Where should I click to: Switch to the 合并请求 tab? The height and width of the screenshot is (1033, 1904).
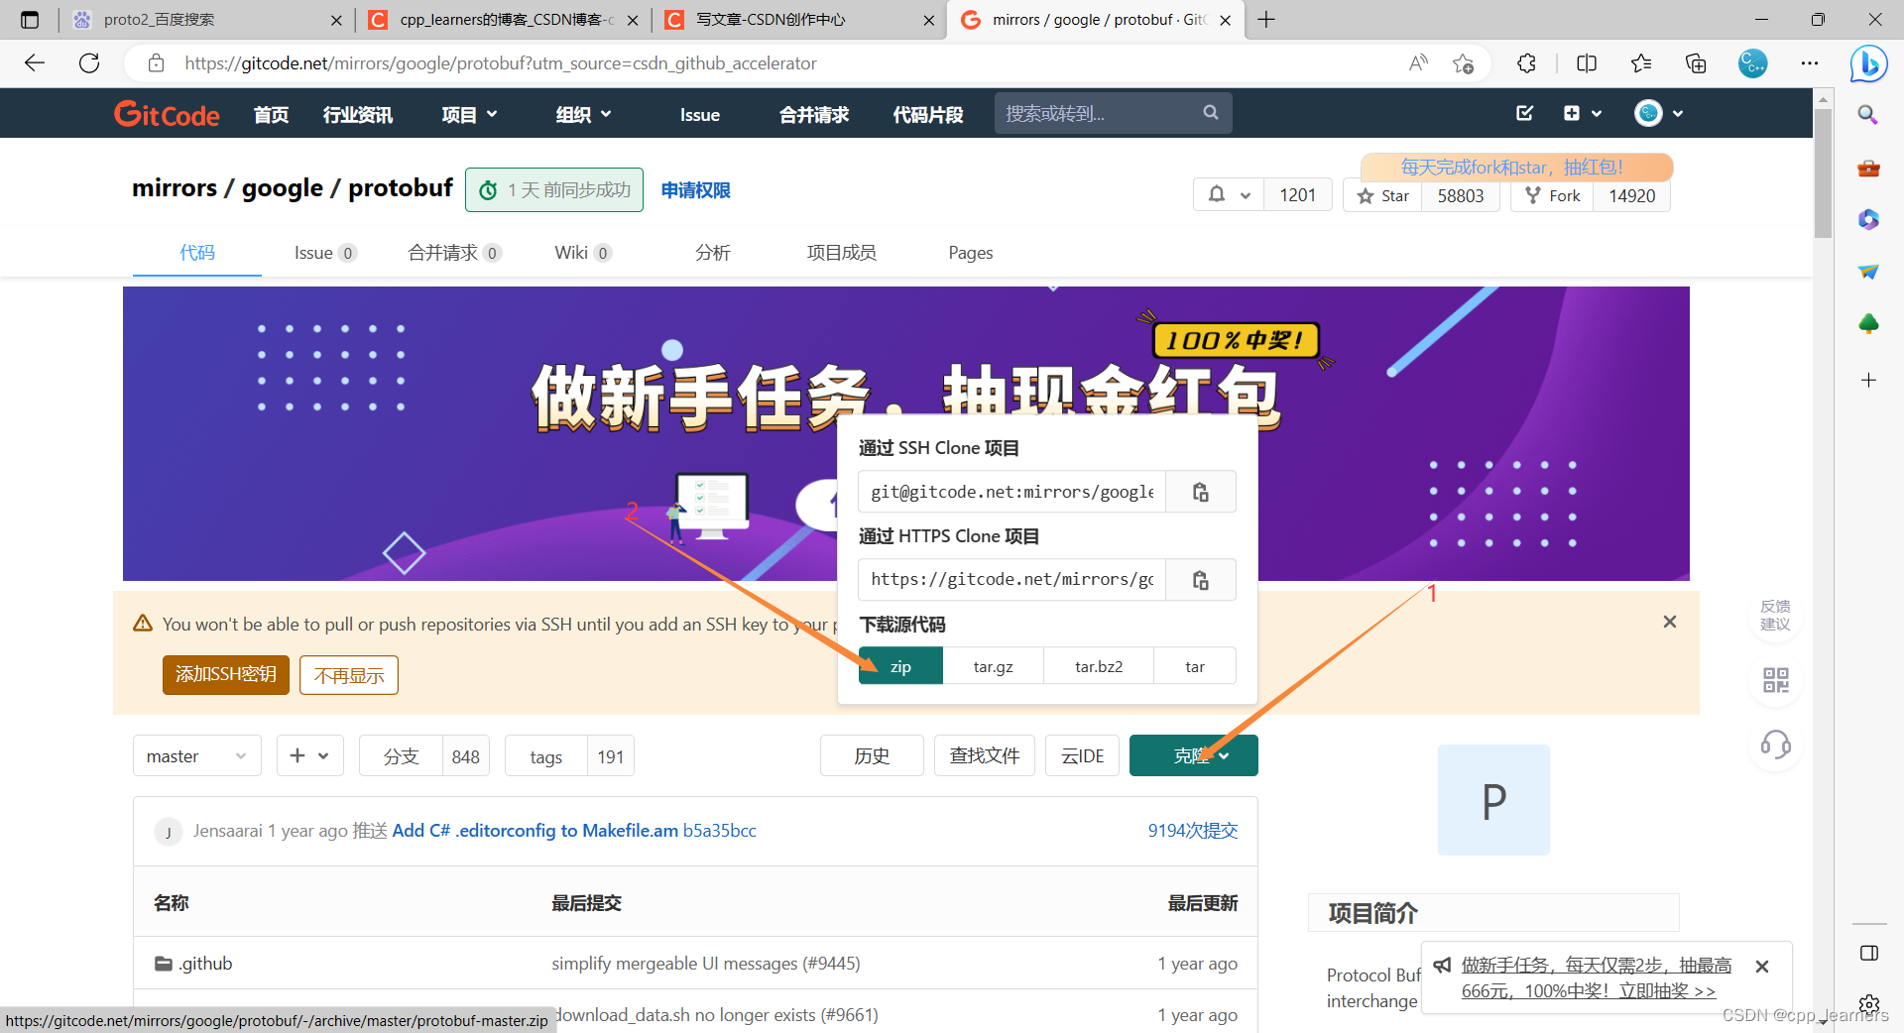[454, 253]
